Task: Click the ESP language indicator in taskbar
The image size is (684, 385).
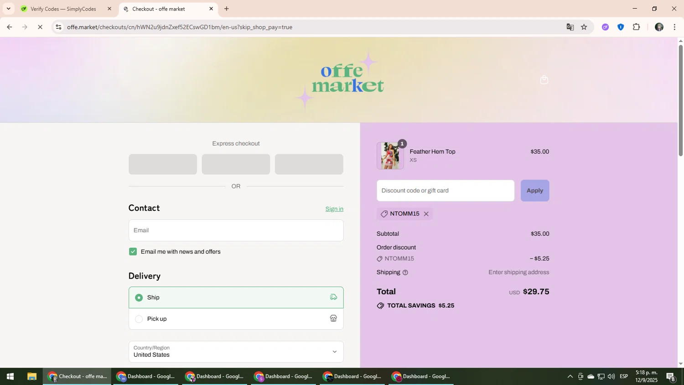Action: point(624,377)
